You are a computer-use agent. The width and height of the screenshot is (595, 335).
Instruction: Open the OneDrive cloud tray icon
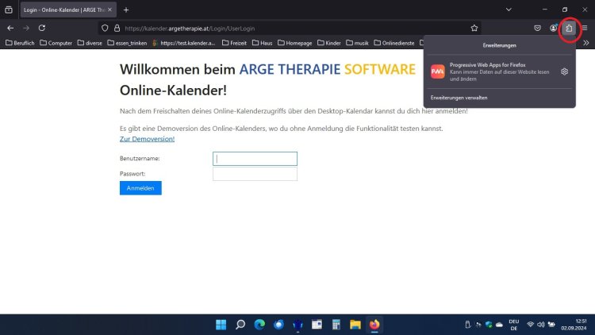[x=499, y=325]
